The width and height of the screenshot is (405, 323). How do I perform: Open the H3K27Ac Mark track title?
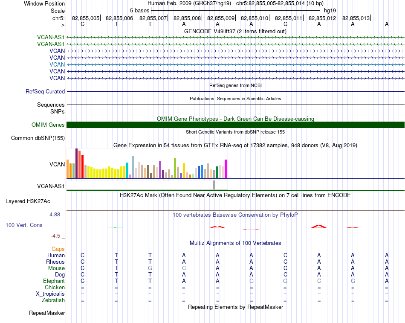click(235, 195)
